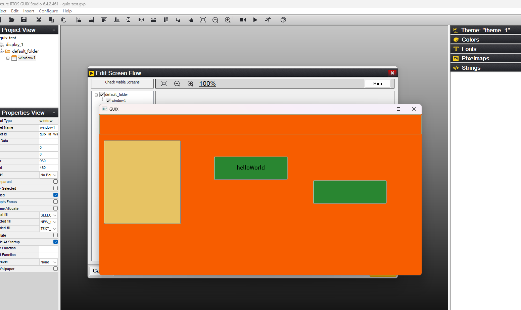
Task: Click the Align Left toolbar icon
Action: pos(79,20)
